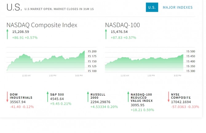Image resolution: width=206 pixels, height=133 pixels.
Task: Click Dow Industrials value 35567.94
Action: tap(18, 102)
